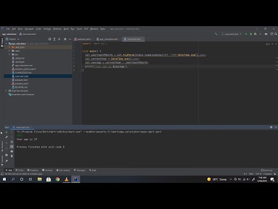The height and width of the screenshot is (209, 278).
Task: Open the Problems tool window
Action: 32,170
